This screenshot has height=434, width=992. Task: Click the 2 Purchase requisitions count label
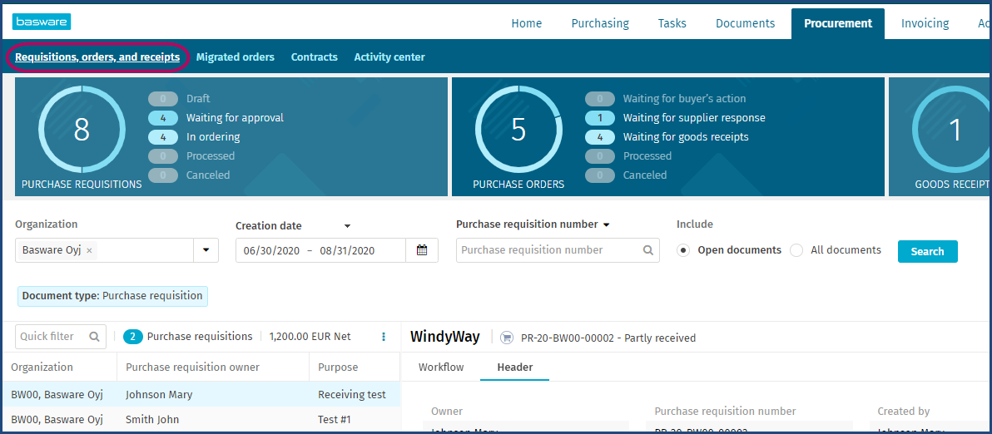coord(188,337)
